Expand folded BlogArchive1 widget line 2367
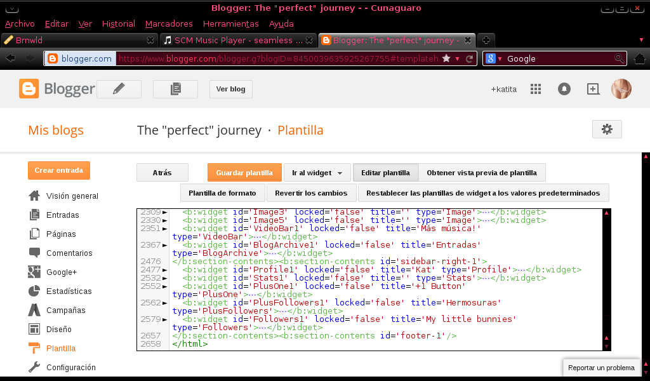650x381 pixels. 164,245
